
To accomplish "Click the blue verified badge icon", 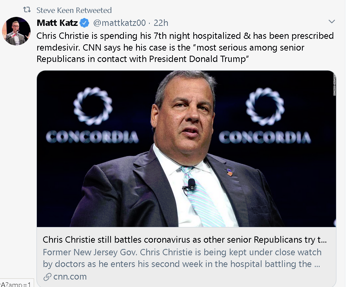I will coord(84,23).
